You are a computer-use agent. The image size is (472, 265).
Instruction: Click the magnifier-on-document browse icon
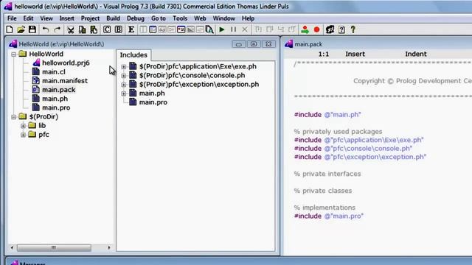pos(209,29)
